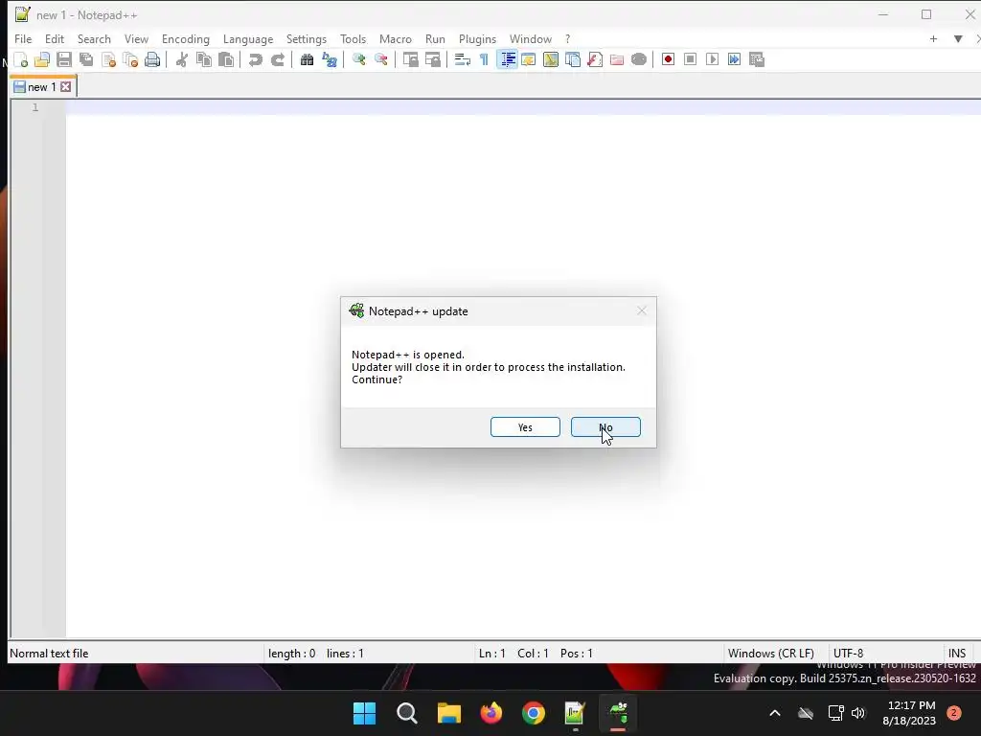Click the Redo arrow icon
The width and height of the screenshot is (981, 736).
[277, 59]
